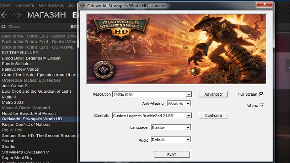Select Serious Sam HD: The Second Encounter

click(x=38, y=135)
